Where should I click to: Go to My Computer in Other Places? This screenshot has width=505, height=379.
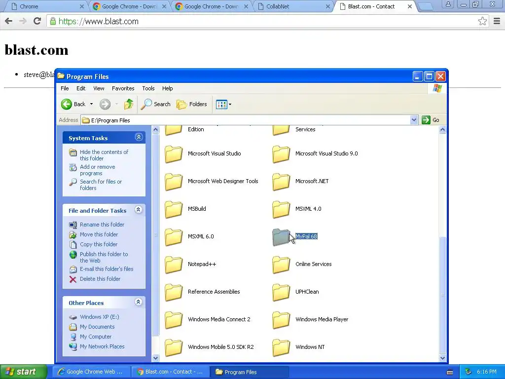[95, 337]
